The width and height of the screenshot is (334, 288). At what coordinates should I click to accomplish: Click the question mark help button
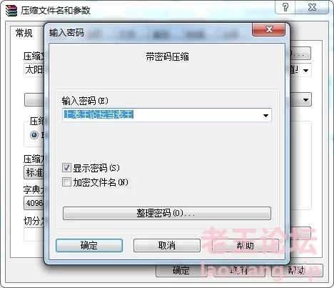coord(285,7)
